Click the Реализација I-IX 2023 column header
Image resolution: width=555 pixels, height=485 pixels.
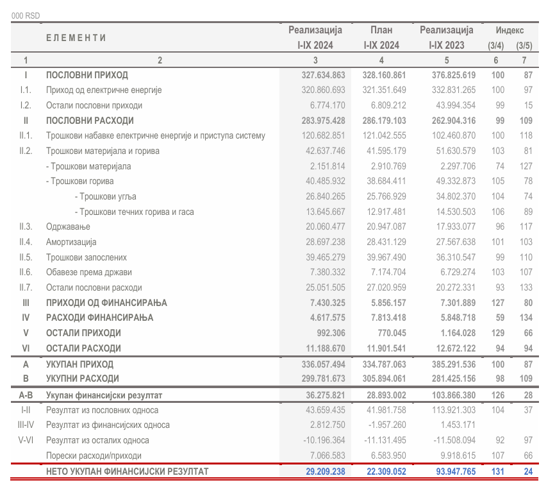(x=447, y=37)
